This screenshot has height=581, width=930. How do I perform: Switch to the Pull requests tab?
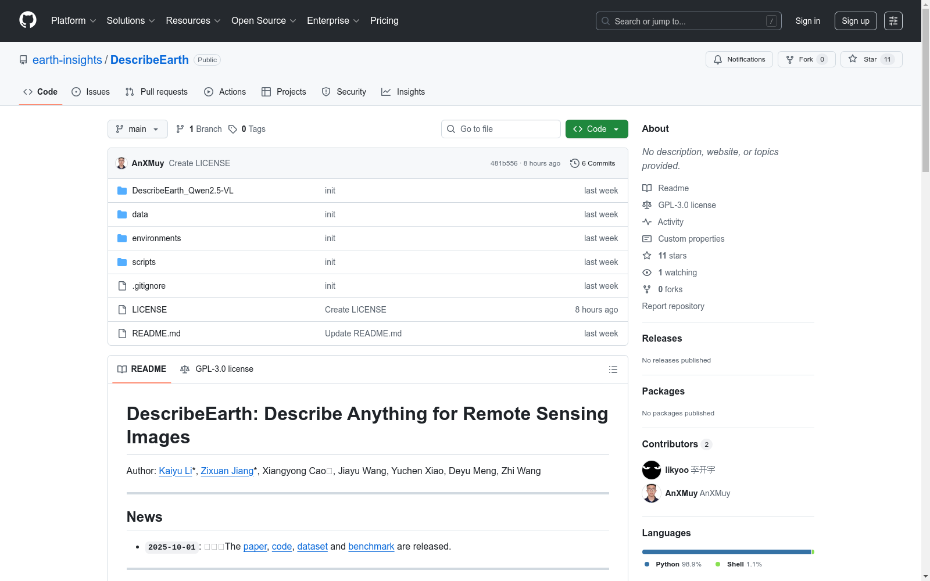coord(156,92)
